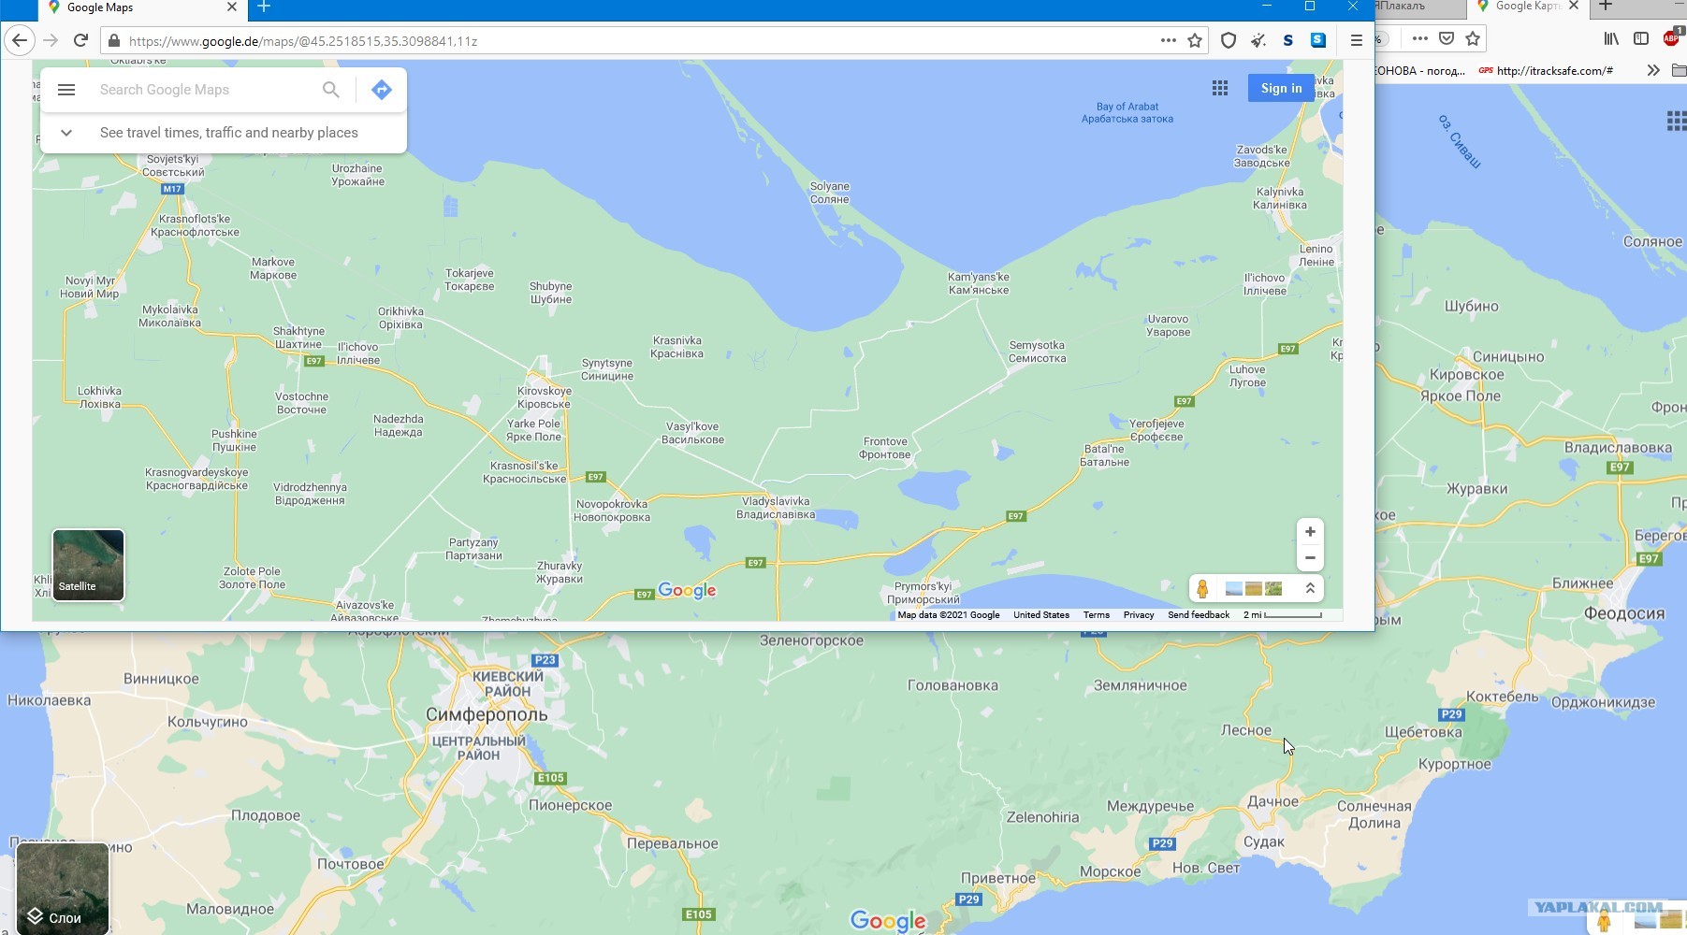Open the first photo thumbnail in imagery strip
1687x935 pixels.
1234,588
